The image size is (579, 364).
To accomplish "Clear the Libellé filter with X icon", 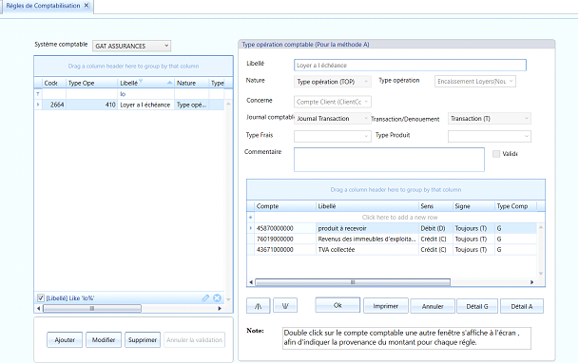I will coord(217,297).
